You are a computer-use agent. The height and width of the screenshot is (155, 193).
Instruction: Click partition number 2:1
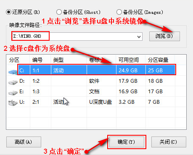tap(36, 102)
